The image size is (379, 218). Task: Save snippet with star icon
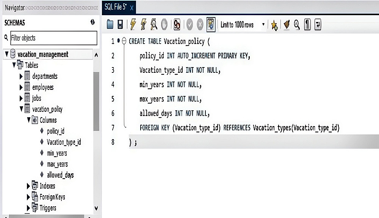(x=274, y=25)
